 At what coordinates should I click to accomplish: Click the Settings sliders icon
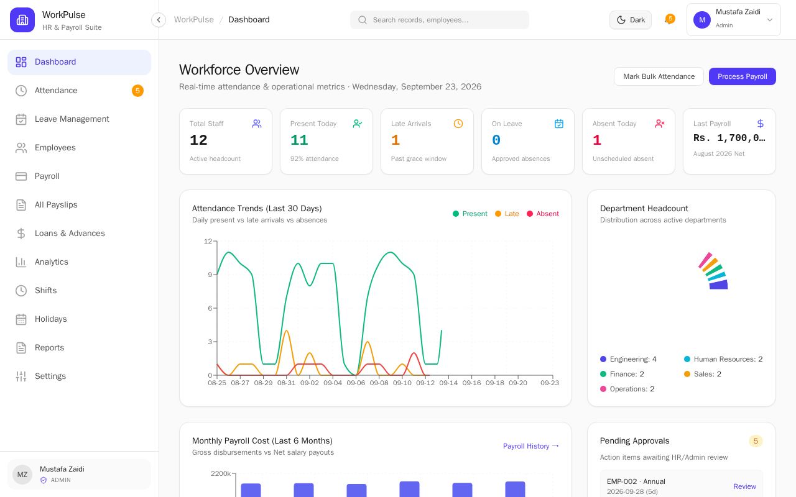pos(21,376)
